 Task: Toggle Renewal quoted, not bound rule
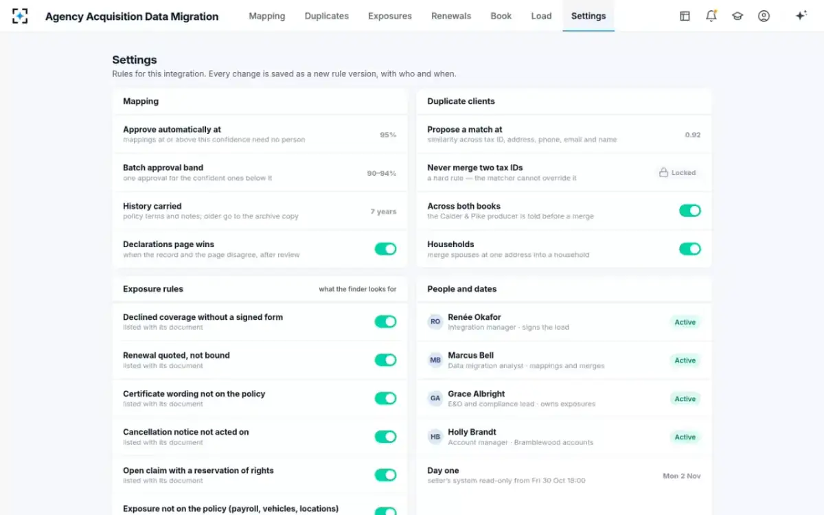(x=385, y=360)
